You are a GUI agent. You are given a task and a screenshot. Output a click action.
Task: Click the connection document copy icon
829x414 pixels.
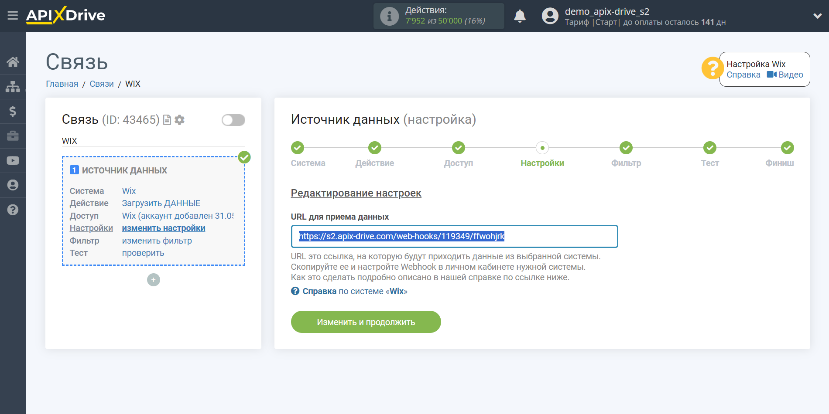167,120
